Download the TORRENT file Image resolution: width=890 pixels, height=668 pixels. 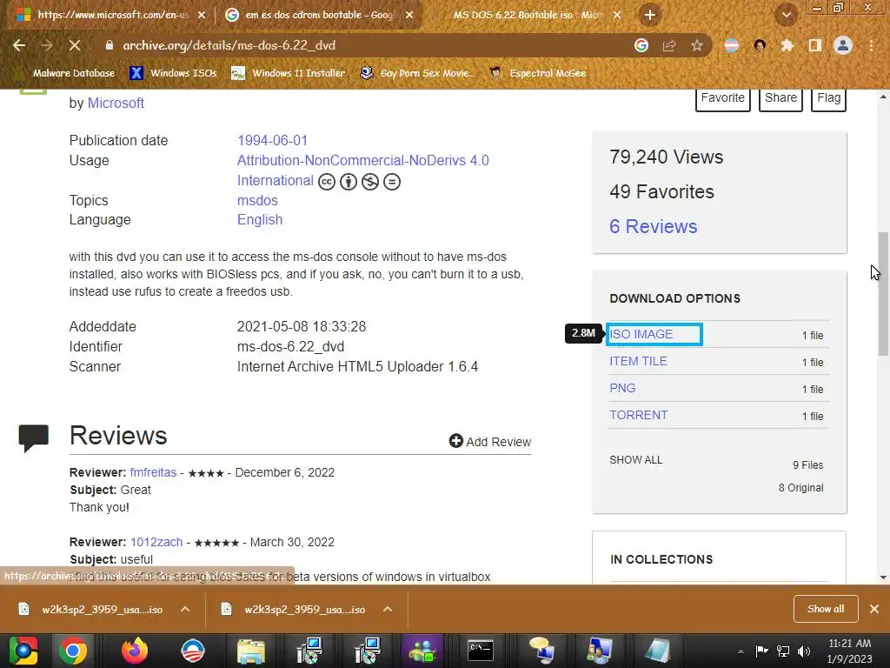pyautogui.click(x=639, y=415)
